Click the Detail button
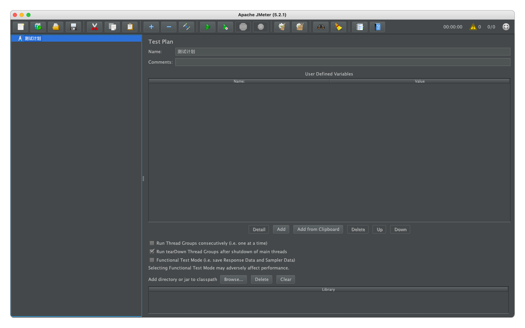The width and height of the screenshot is (525, 328). 259,229
